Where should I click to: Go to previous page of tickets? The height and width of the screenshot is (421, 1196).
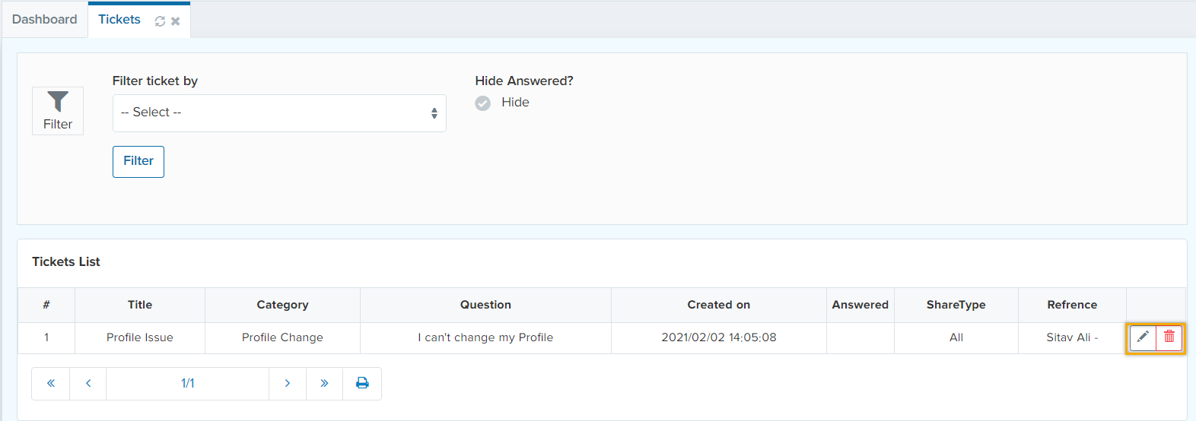pos(88,384)
